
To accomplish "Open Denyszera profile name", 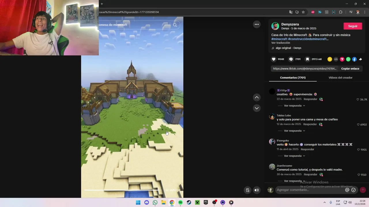I will [x=290, y=24].
